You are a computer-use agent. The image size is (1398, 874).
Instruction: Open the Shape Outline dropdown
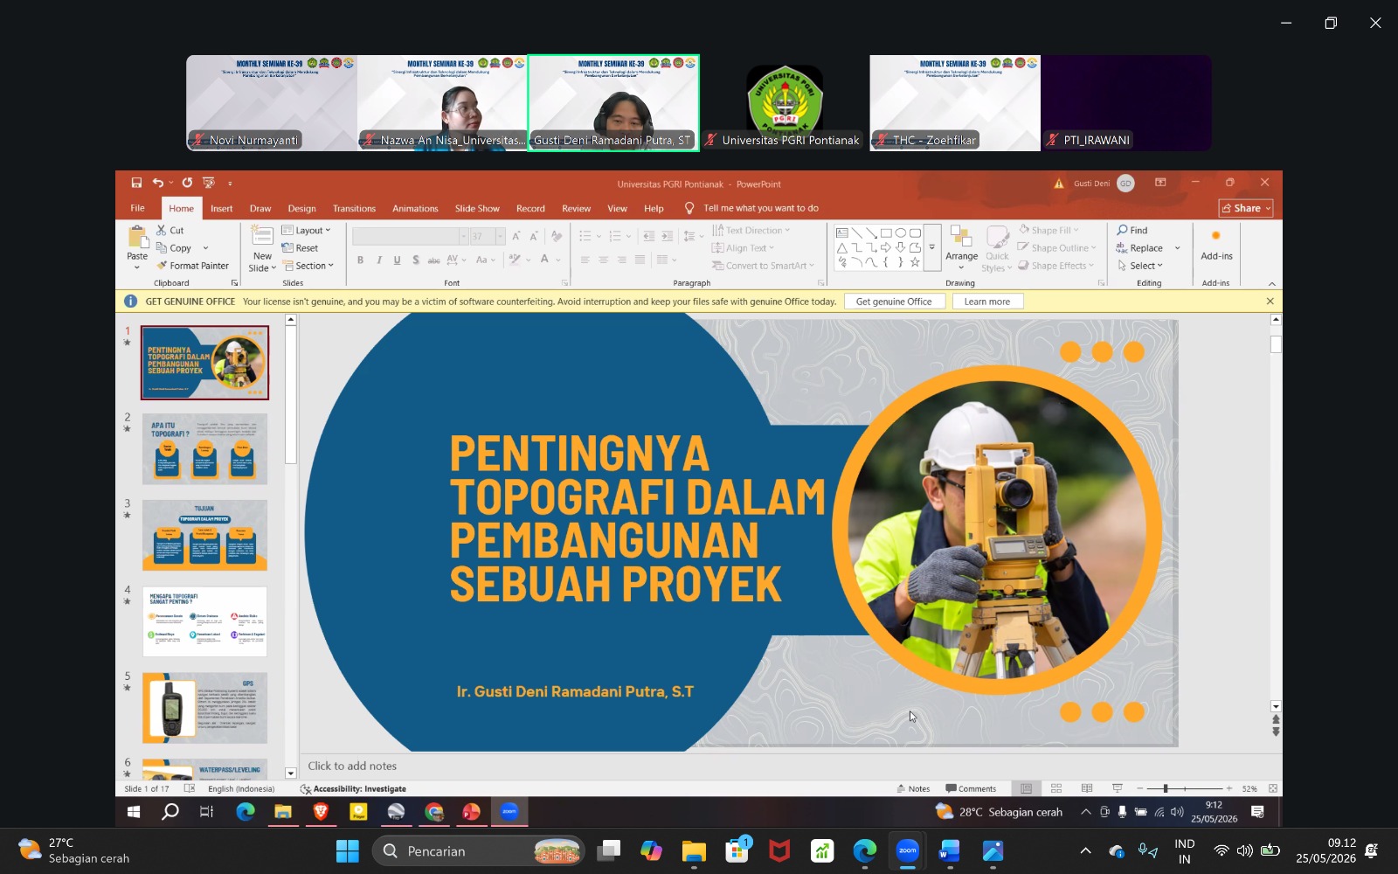(1056, 248)
